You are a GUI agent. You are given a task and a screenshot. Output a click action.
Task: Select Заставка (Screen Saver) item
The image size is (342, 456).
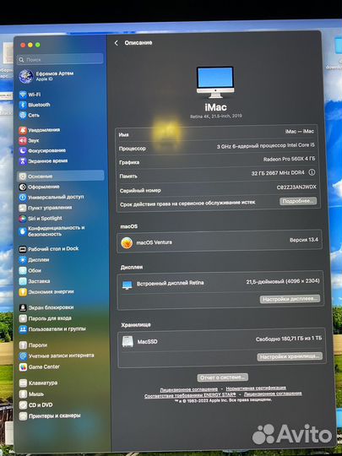tap(35, 281)
